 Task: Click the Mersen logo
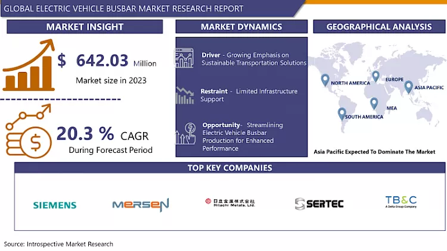141,205
